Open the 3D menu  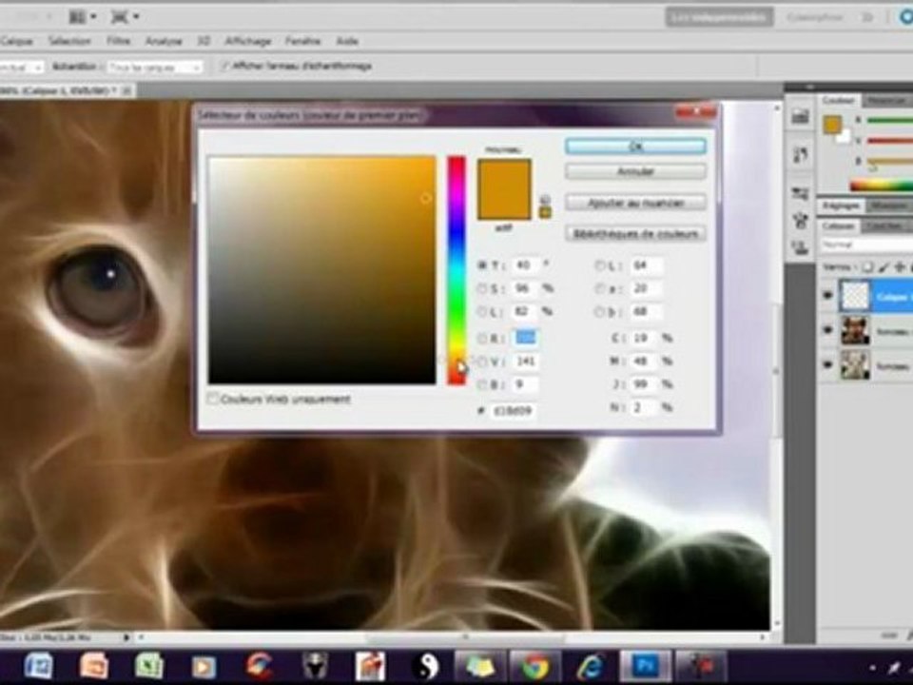point(204,41)
